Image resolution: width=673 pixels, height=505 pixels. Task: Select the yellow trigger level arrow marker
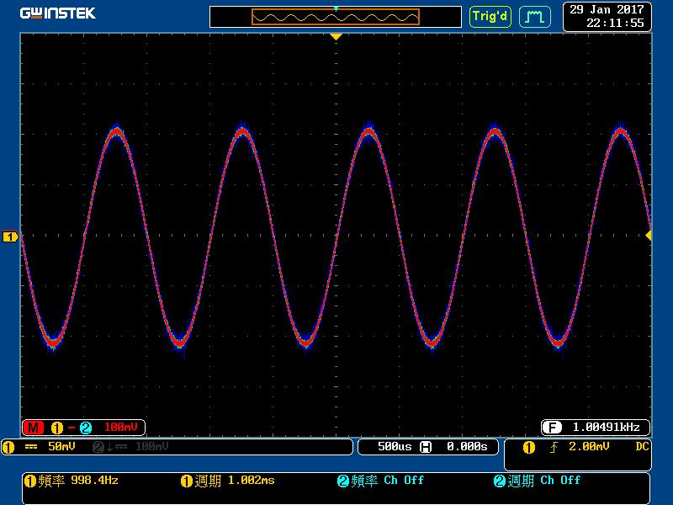pyautogui.click(x=649, y=235)
